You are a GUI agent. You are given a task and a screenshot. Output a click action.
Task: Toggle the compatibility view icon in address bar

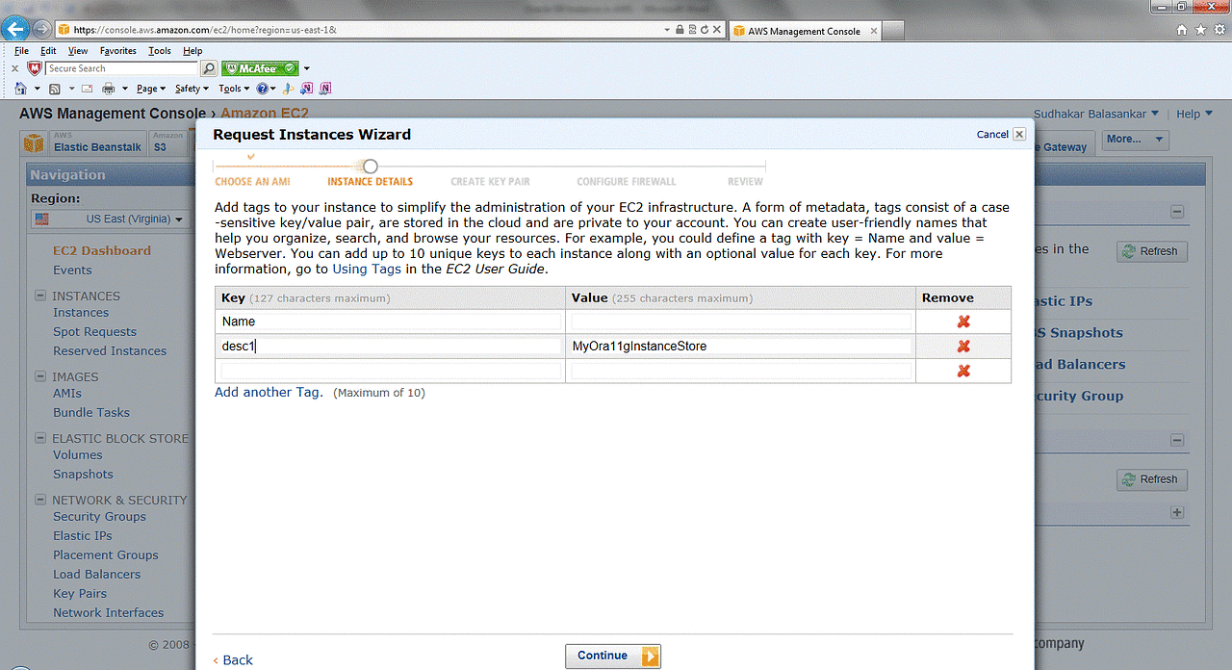coord(692,30)
